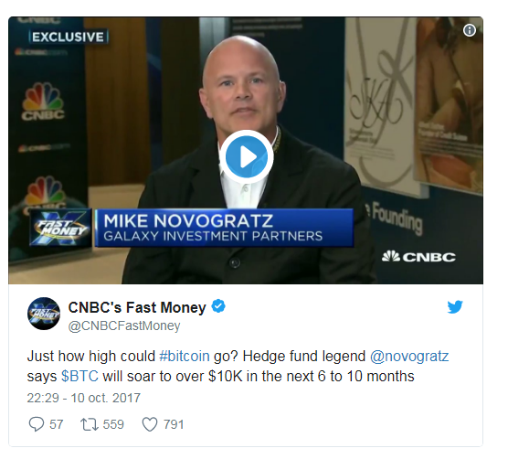Open the $BTC cashtag link

click(79, 377)
